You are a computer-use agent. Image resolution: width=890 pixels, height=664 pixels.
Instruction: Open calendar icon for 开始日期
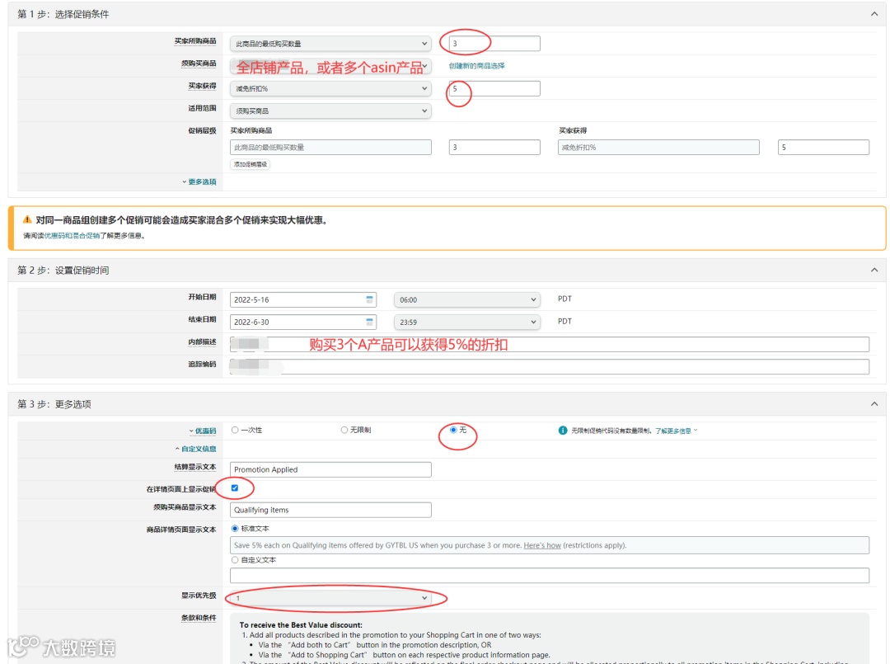pyautogui.click(x=369, y=299)
